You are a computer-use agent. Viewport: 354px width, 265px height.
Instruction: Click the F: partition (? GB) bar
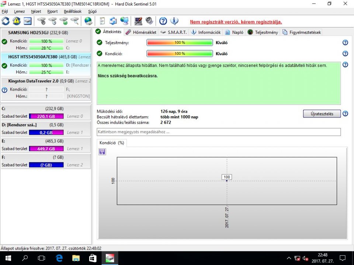pyautogui.click(x=46, y=165)
